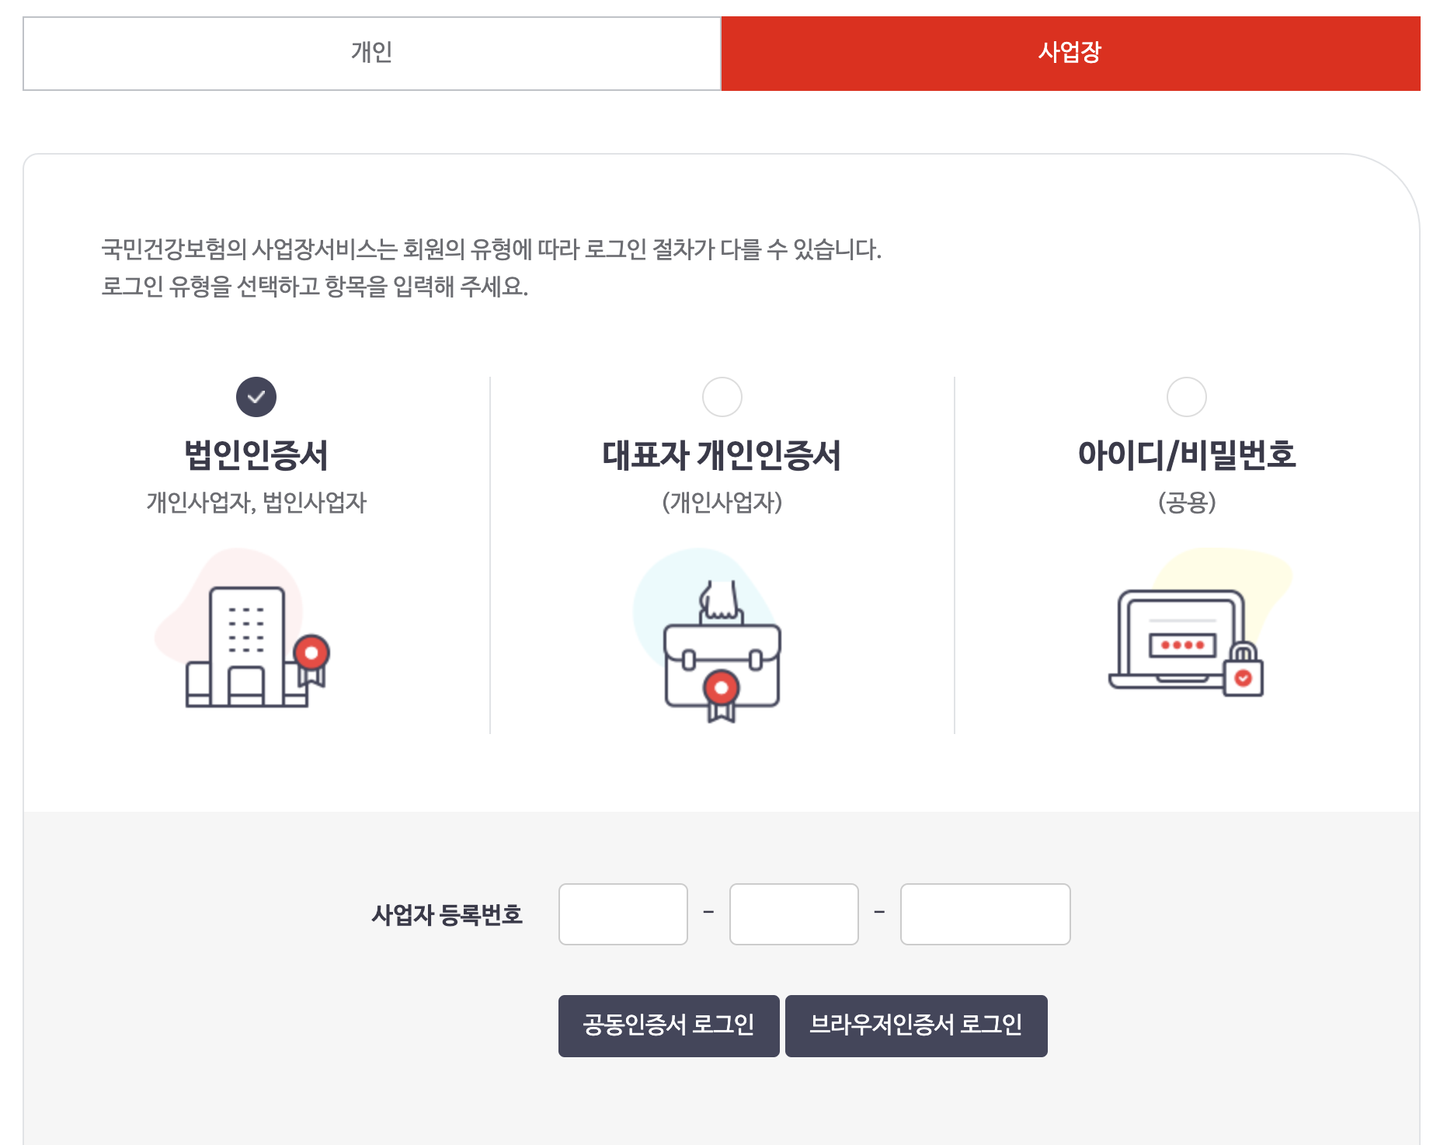Click the 대표자 개인인증서 heading
The height and width of the screenshot is (1145, 1454).
click(722, 455)
